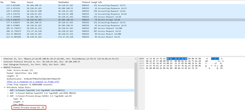Select the Type: 81 field
This screenshot has width=245, height=110.
pos(18,99)
